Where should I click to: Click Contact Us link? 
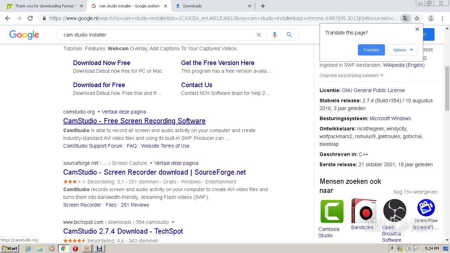(x=197, y=85)
